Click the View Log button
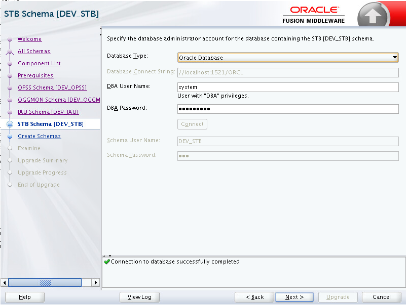This screenshot has height=306, width=408. click(139, 297)
